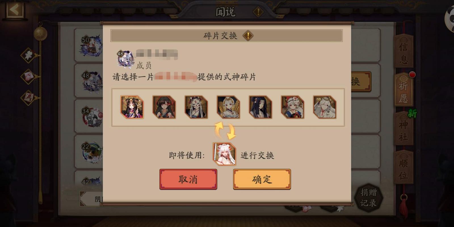The width and height of the screenshot is (454, 227).
Task: Go to the 顺位 side tab
Action: pyautogui.click(x=403, y=168)
